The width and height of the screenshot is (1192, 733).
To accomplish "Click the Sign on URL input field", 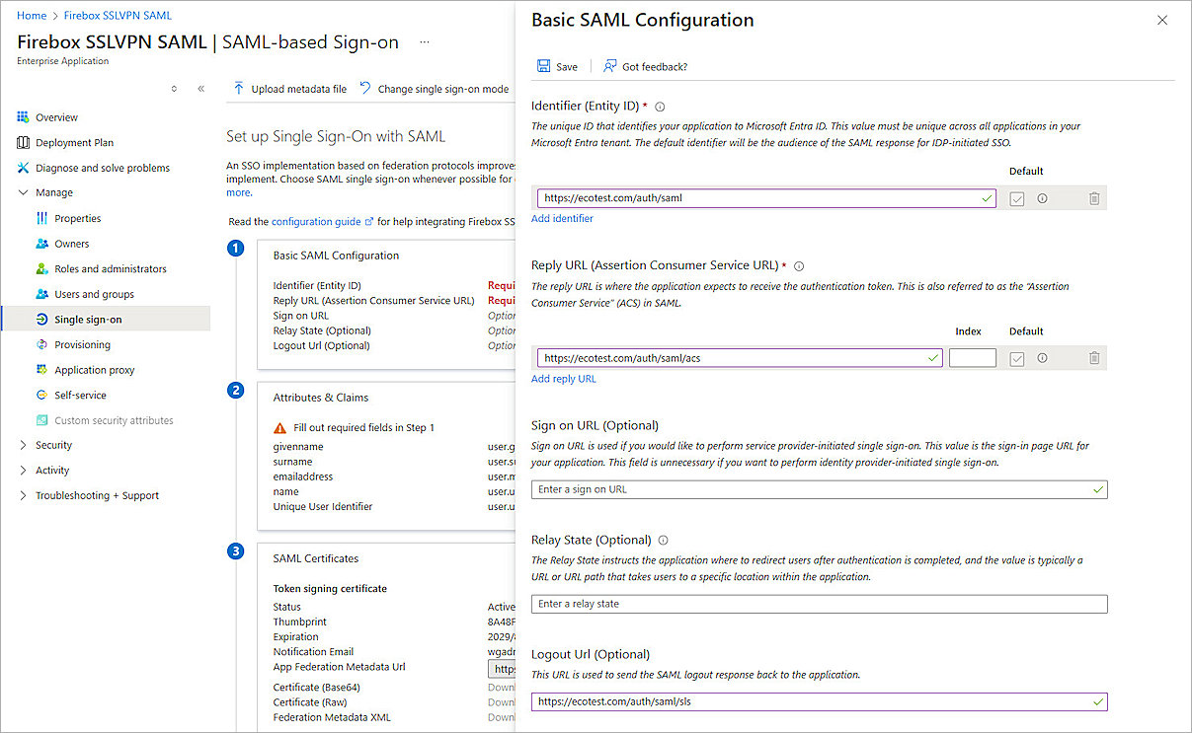I will (x=819, y=488).
